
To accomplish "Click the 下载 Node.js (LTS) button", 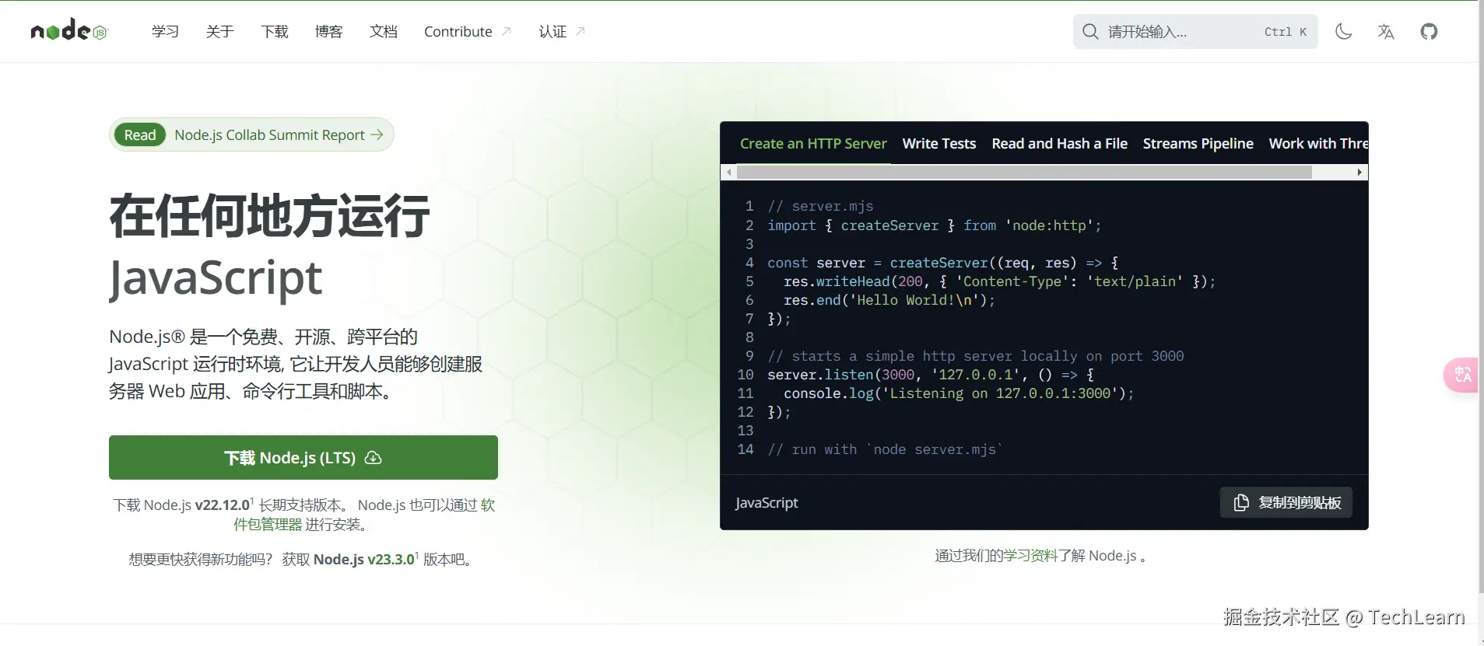I will tap(303, 457).
